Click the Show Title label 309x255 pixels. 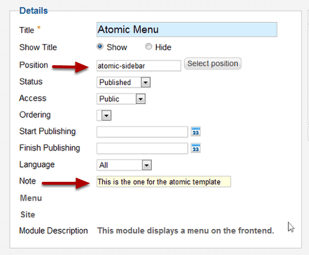click(x=38, y=47)
